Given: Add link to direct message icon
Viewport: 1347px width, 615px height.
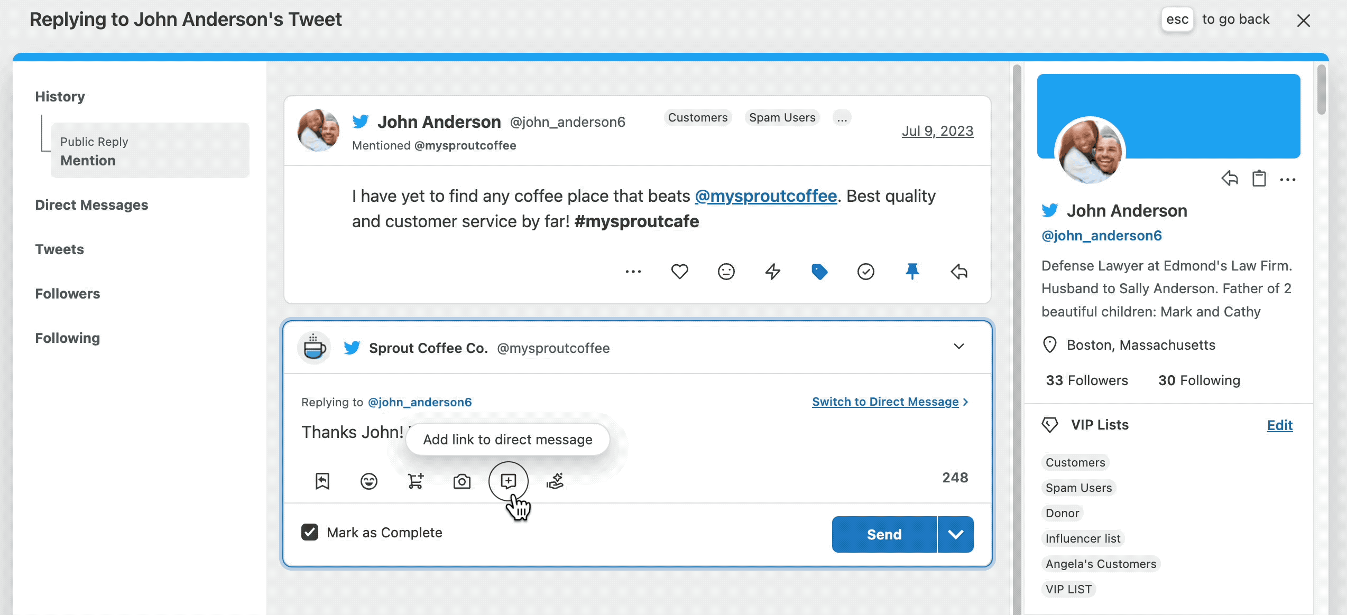Looking at the screenshot, I should pyautogui.click(x=508, y=481).
